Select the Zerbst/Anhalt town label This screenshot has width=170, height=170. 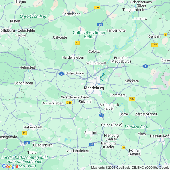point(146,114)
